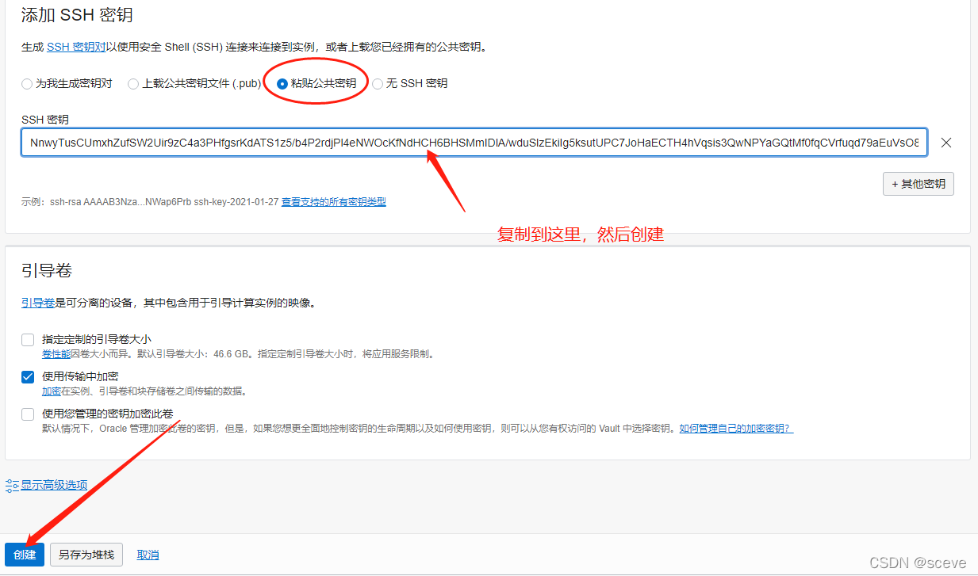Screen dimensions: 978x576
Task: Open the 引导卷 hyperlink
Action: pyautogui.click(x=38, y=303)
